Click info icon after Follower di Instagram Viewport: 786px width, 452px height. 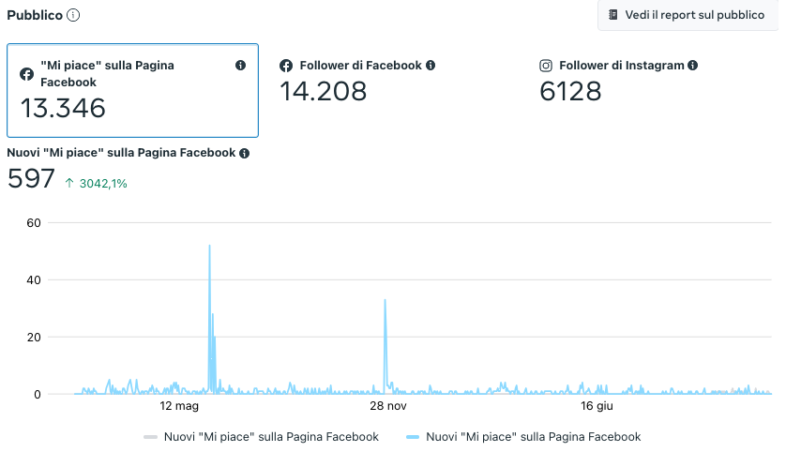692,66
